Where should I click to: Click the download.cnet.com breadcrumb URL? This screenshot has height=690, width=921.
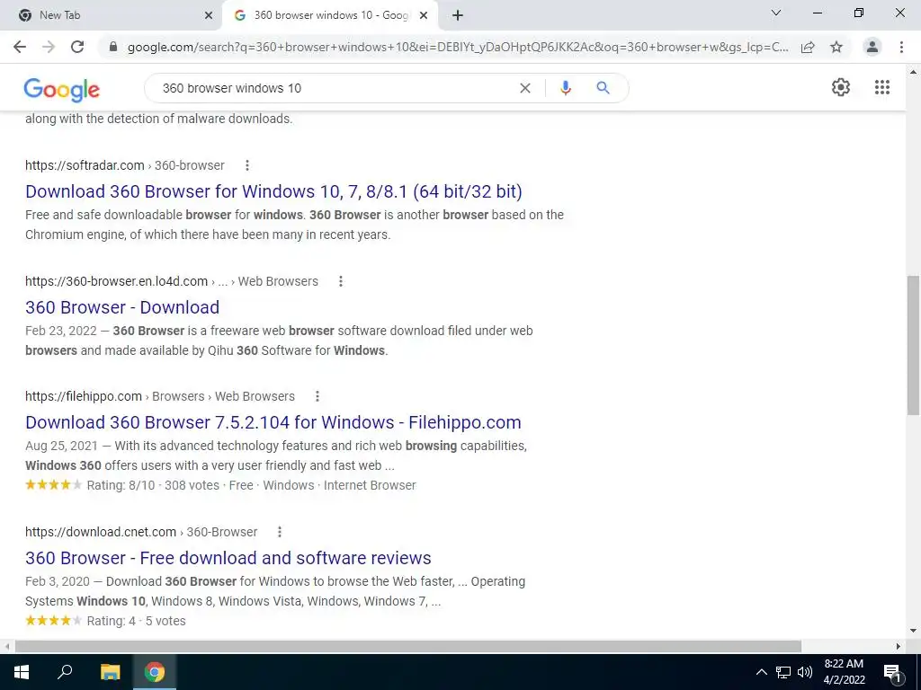point(141,532)
